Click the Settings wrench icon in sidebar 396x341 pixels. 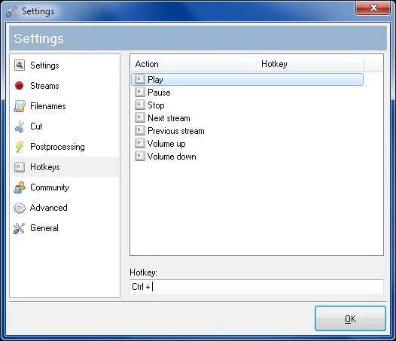20,65
